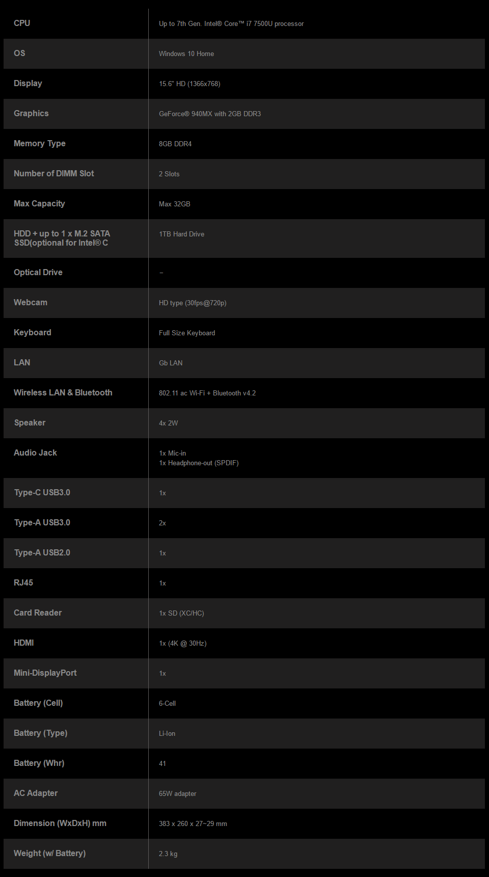Select the HDMI 4K @ 30Hz value
The width and height of the screenshot is (489, 877).
click(x=183, y=644)
